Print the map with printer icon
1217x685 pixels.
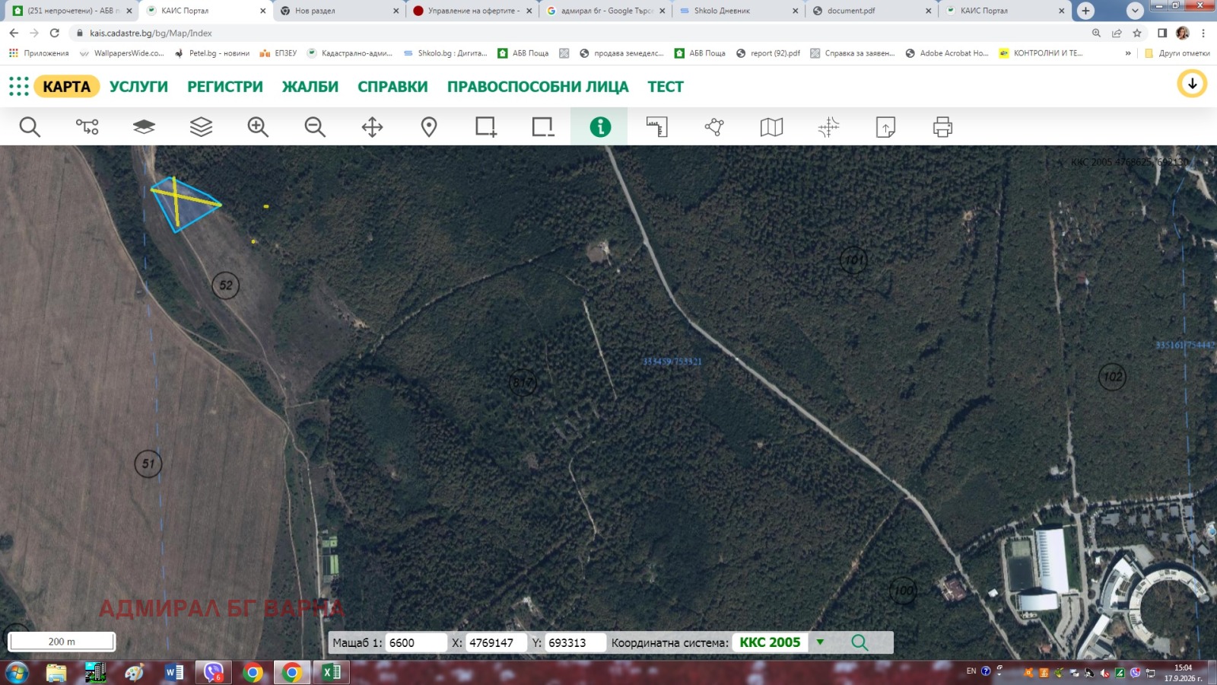tap(942, 126)
